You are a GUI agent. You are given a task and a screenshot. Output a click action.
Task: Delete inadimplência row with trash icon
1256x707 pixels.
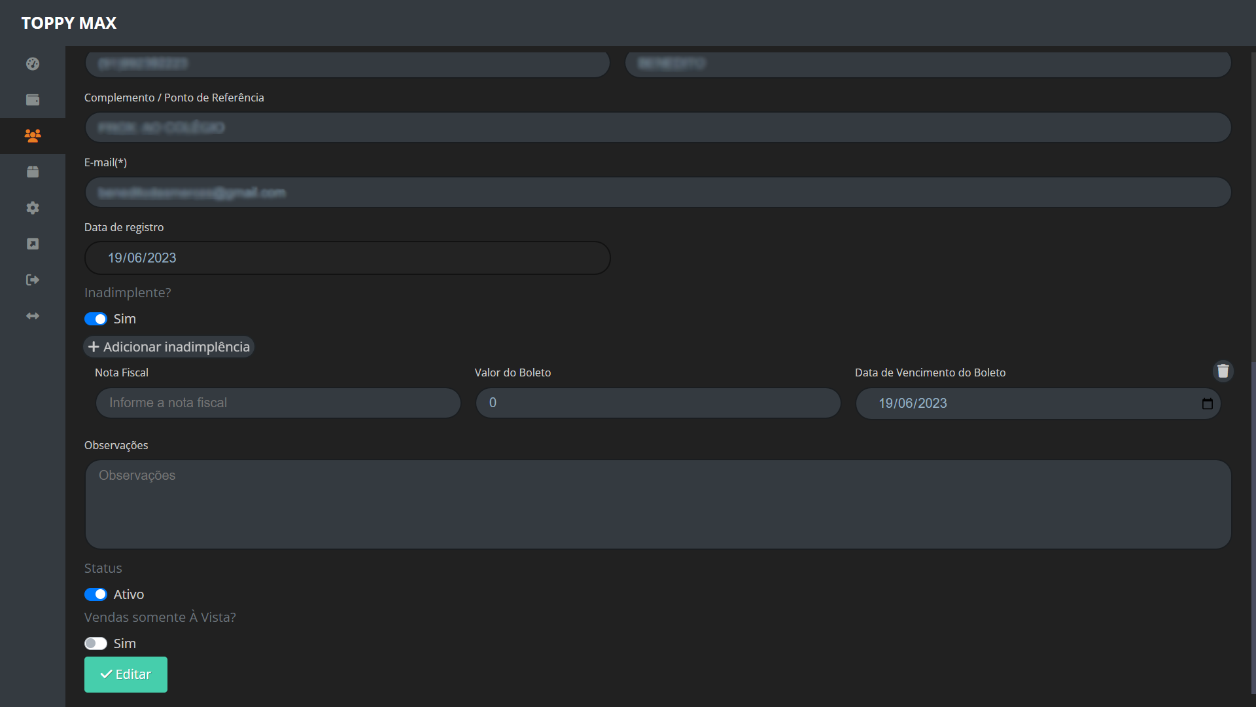tap(1223, 371)
